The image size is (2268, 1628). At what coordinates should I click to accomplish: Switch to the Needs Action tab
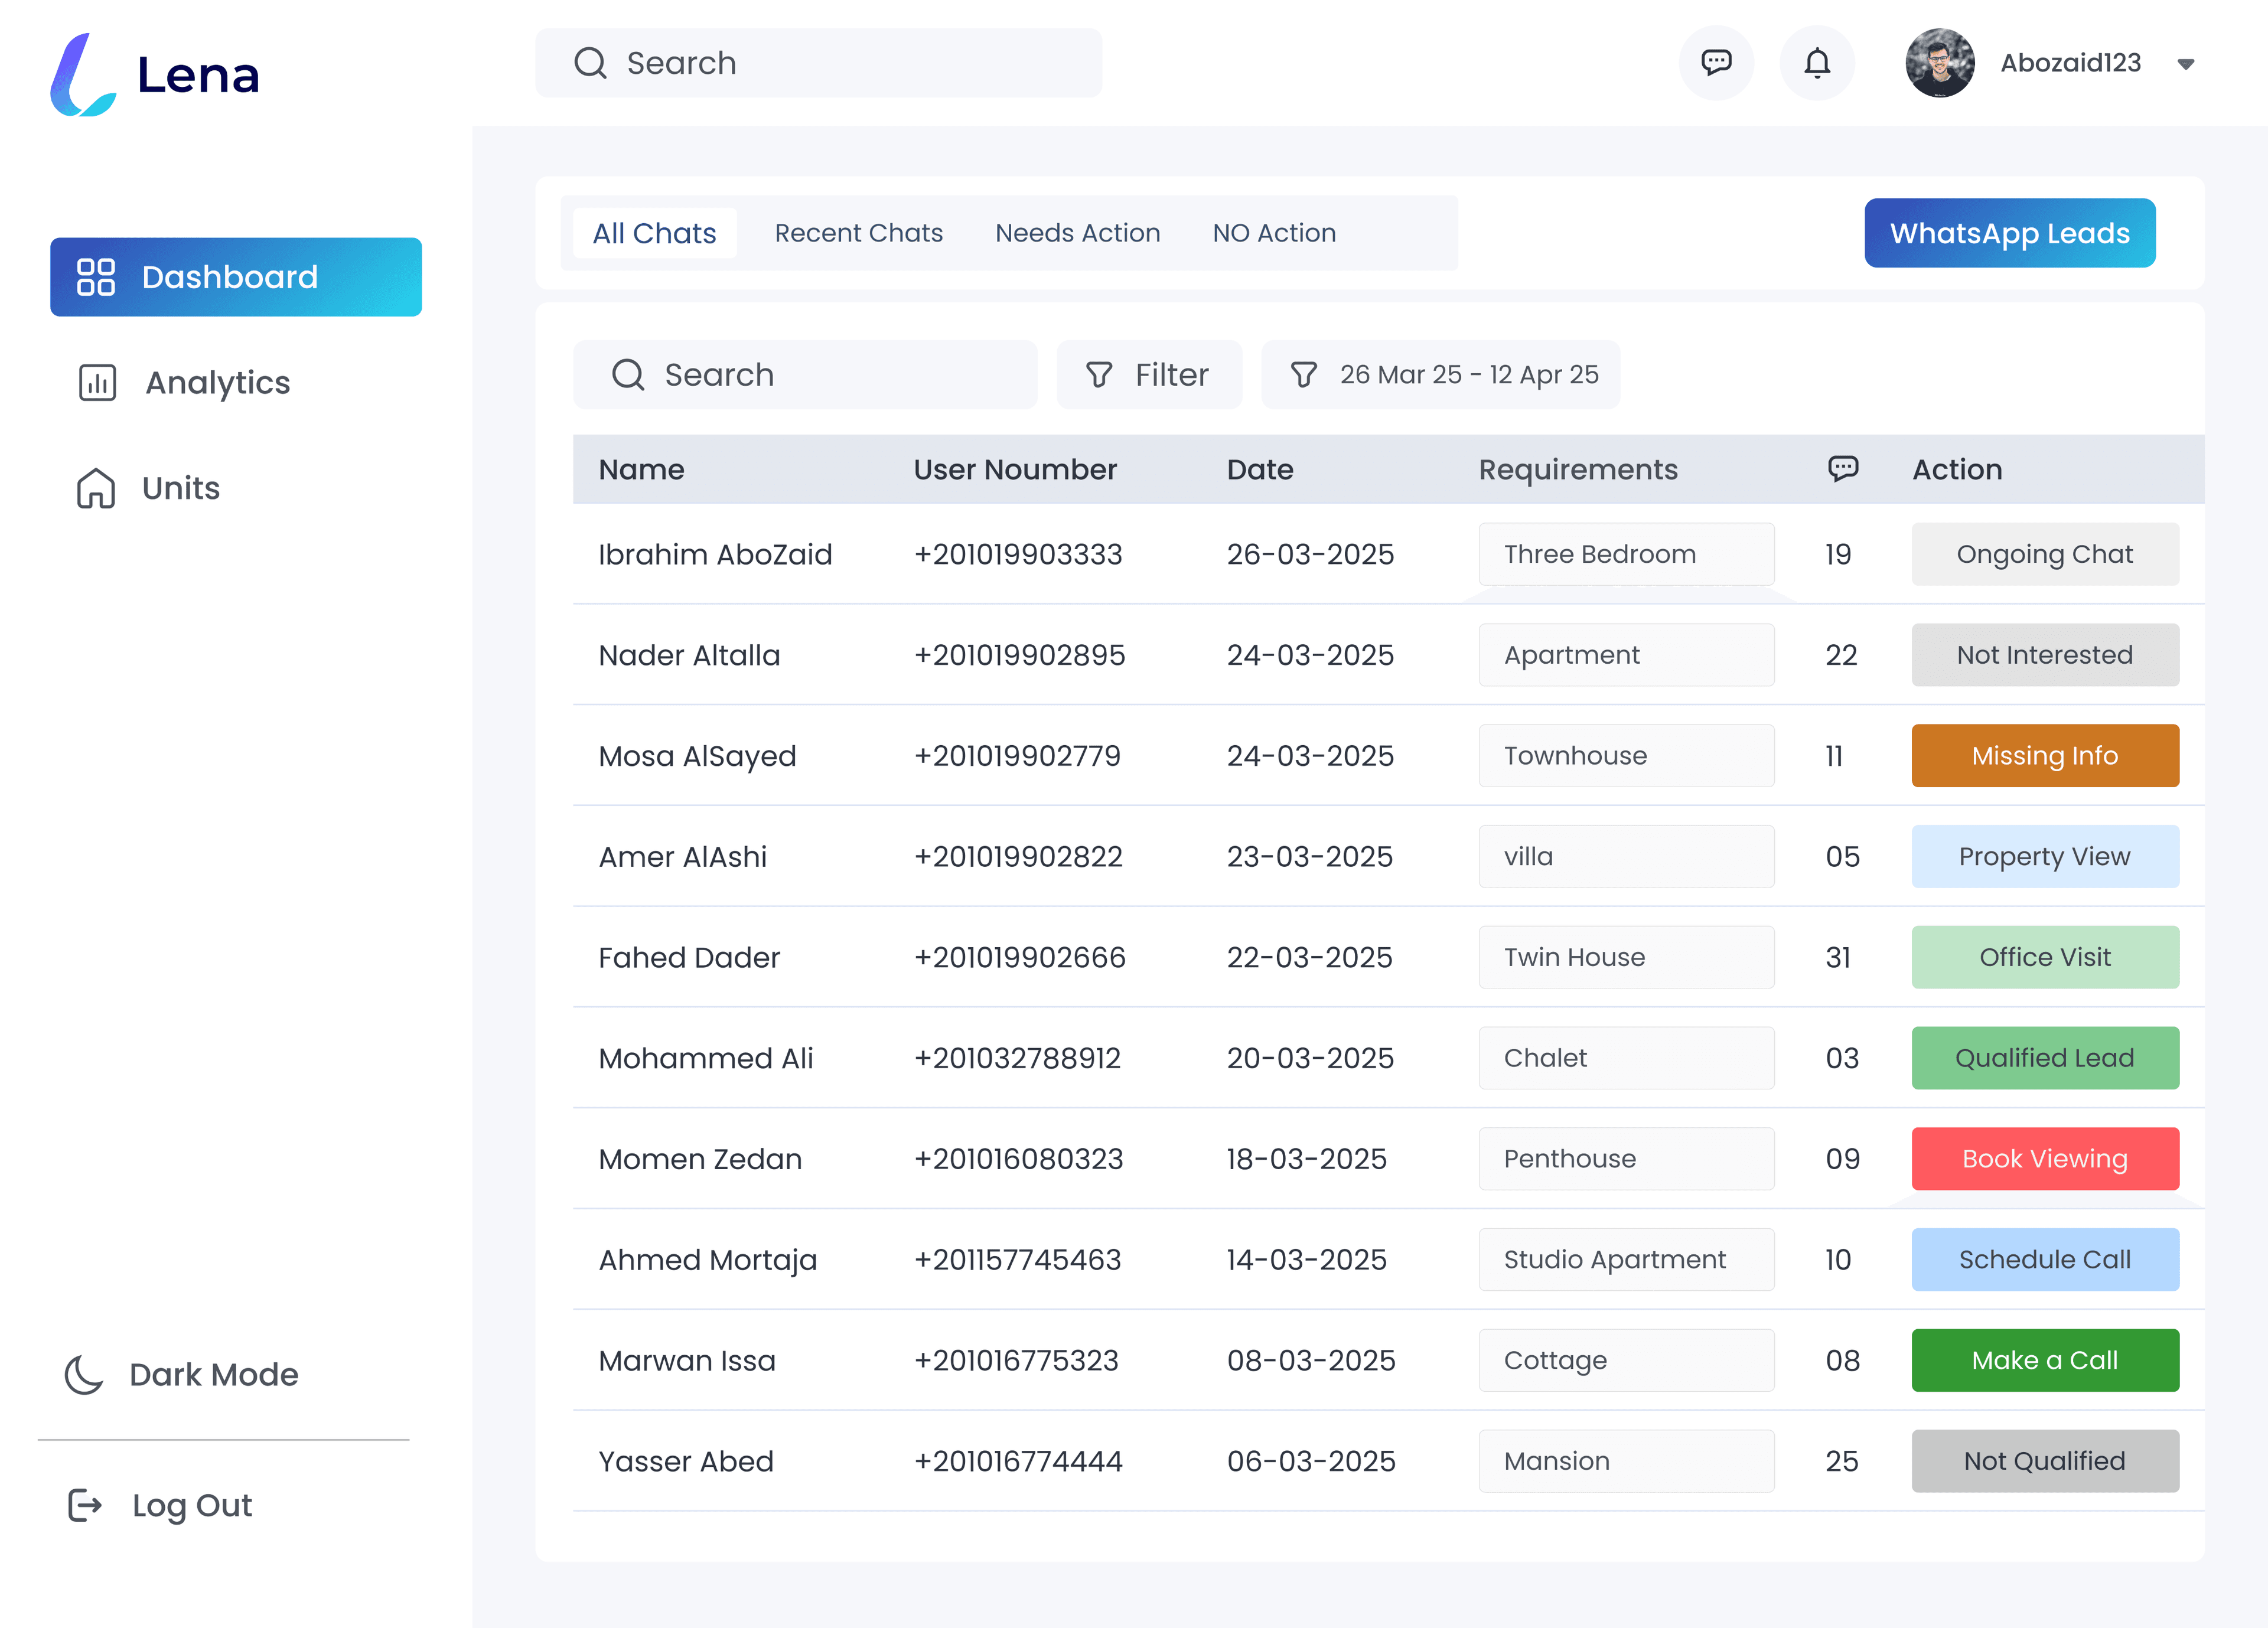coord(1078,233)
